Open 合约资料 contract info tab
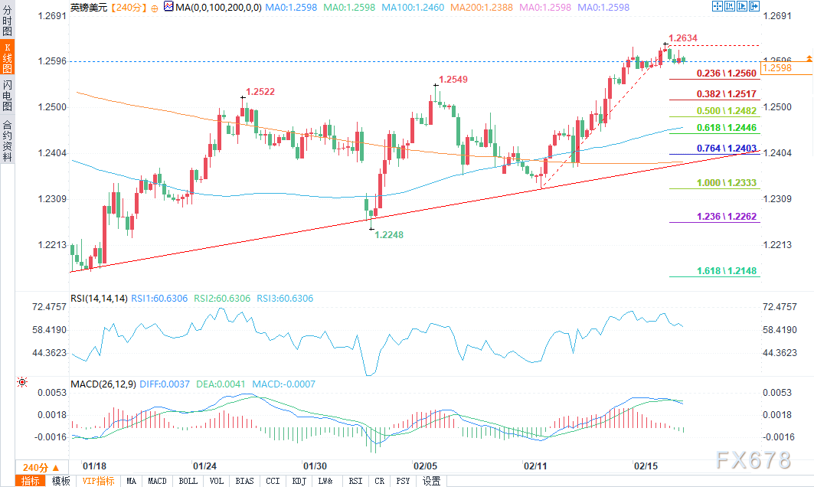 tap(7, 140)
